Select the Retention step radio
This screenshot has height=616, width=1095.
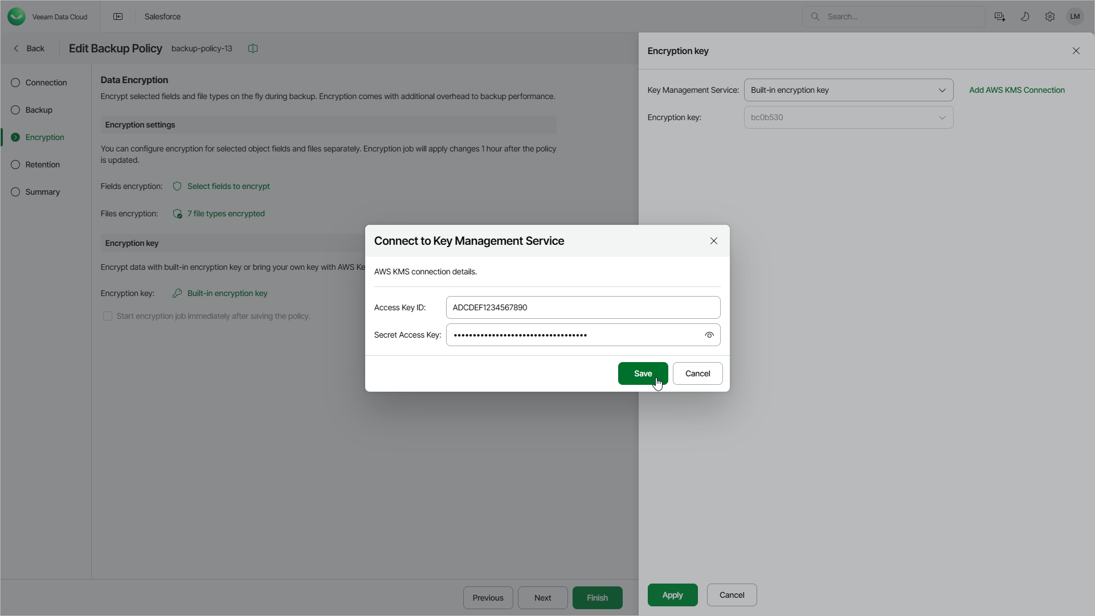coord(15,165)
